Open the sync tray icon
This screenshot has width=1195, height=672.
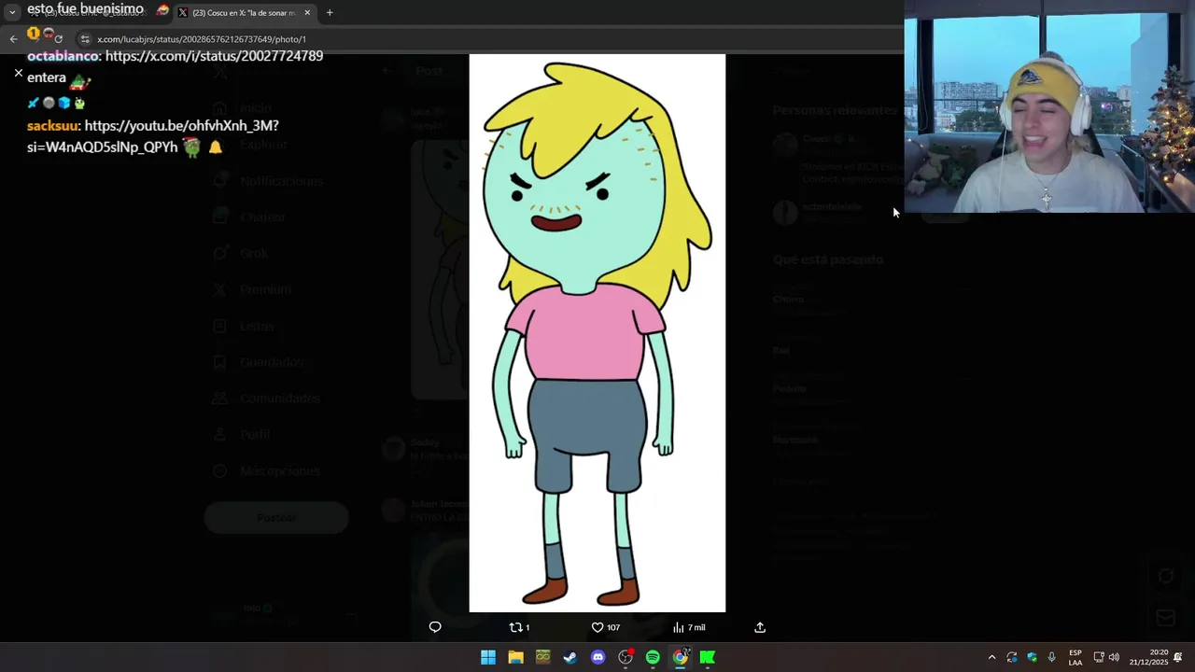click(1012, 657)
